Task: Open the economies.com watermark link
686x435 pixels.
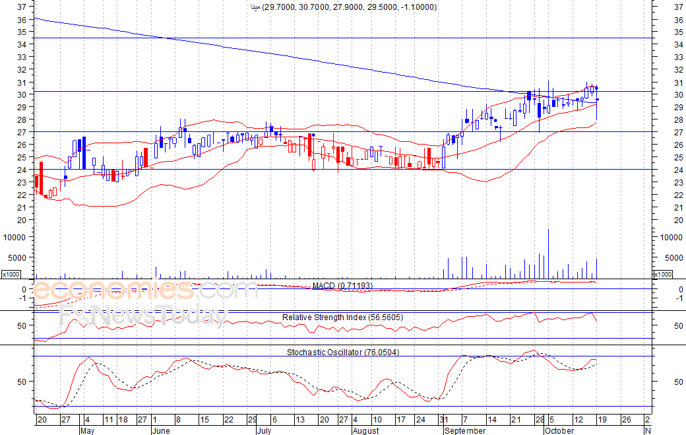Action: point(145,290)
